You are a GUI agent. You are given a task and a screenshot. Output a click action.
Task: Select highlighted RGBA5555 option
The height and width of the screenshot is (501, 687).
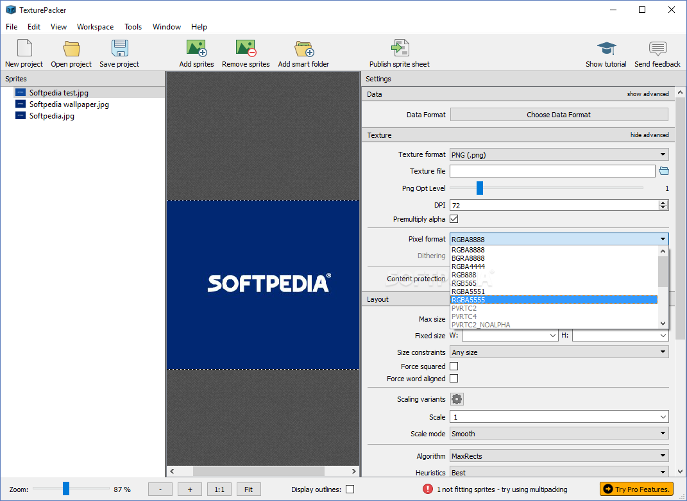[554, 300]
